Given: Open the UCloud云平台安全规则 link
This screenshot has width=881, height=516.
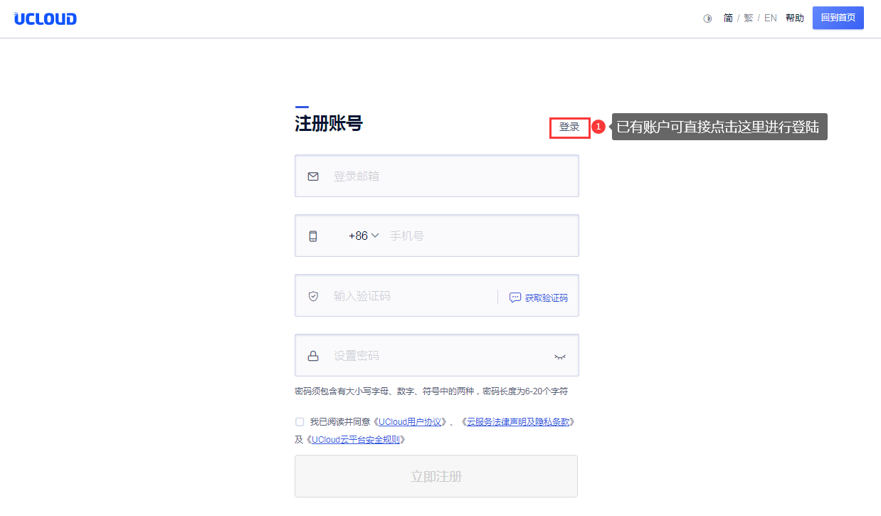Looking at the screenshot, I should pos(356,439).
